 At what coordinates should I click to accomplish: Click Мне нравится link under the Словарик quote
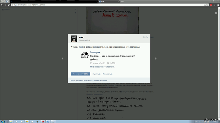point(97,67)
